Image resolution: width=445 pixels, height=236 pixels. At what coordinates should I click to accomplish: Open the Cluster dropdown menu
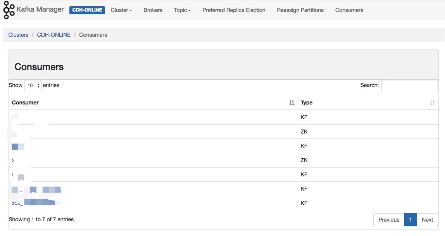click(x=121, y=10)
